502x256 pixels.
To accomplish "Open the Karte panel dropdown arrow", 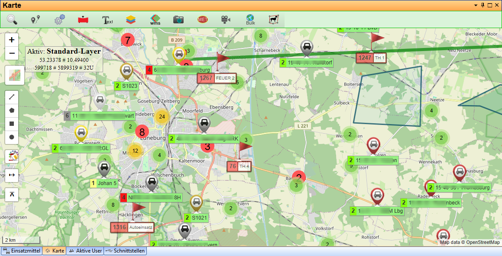I will (476, 5).
